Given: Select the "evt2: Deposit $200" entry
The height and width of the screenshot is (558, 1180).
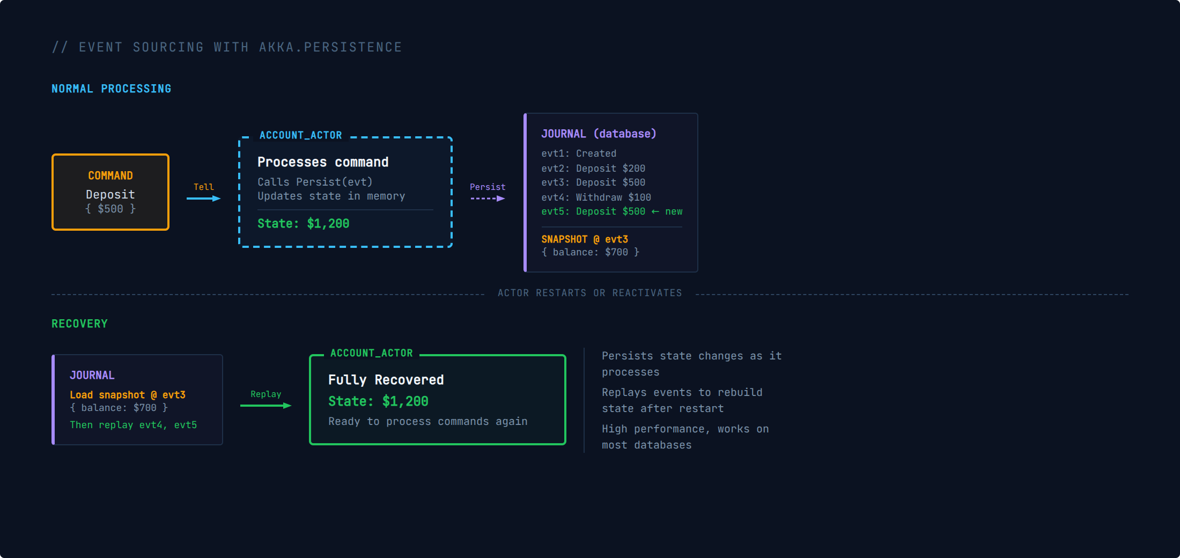Looking at the screenshot, I should tap(593, 168).
